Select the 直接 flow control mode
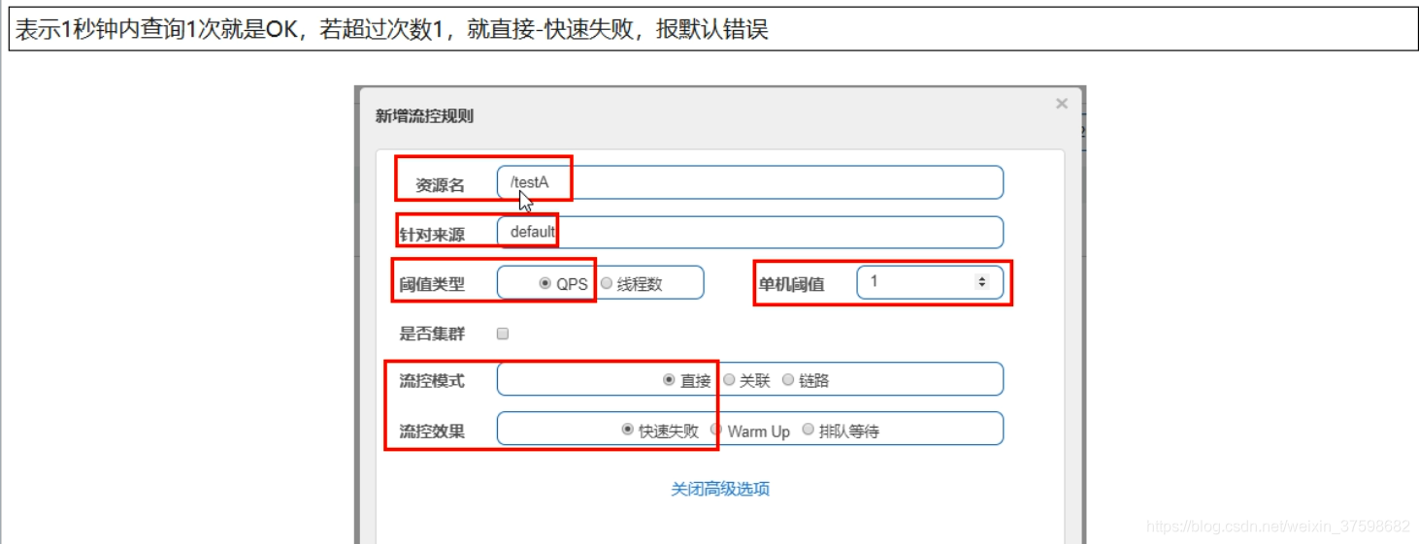1419x544 pixels. pyautogui.click(x=669, y=380)
